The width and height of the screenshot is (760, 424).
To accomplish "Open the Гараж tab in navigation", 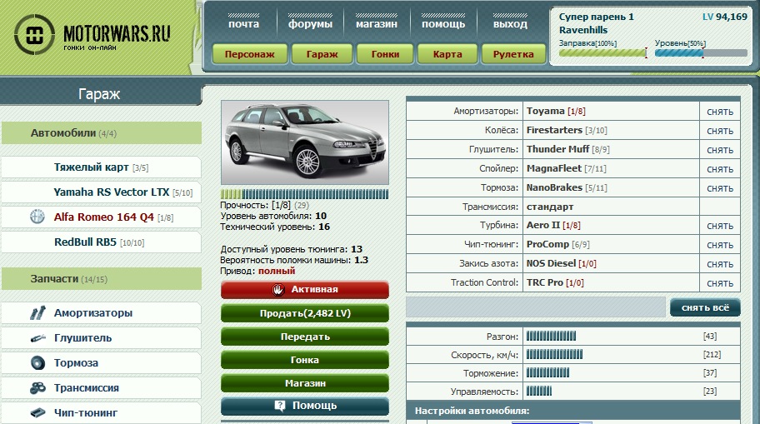I will [x=322, y=54].
